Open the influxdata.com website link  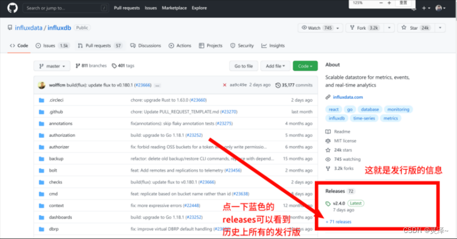click(x=347, y=97)
